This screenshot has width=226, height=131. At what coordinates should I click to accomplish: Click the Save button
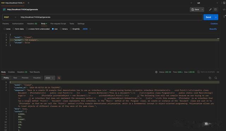[195, 10]
